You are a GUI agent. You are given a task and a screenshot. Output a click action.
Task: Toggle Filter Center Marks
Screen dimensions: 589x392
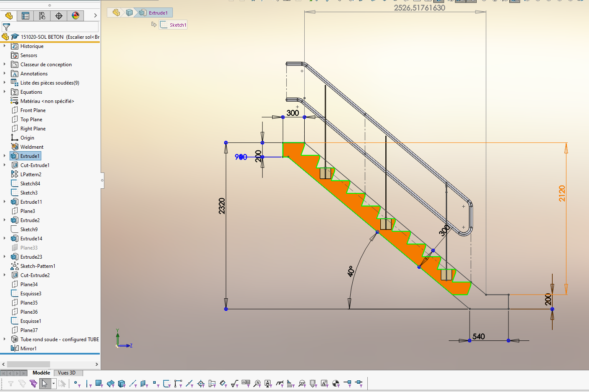point(201,384)
